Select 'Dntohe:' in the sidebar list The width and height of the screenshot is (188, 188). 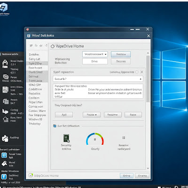[x=34, y=55]
